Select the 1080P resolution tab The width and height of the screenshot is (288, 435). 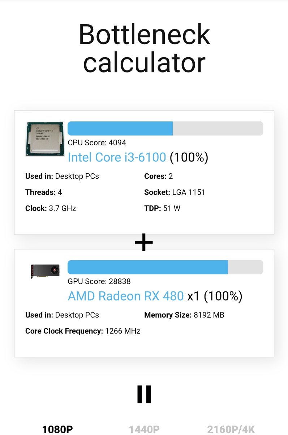57,430
